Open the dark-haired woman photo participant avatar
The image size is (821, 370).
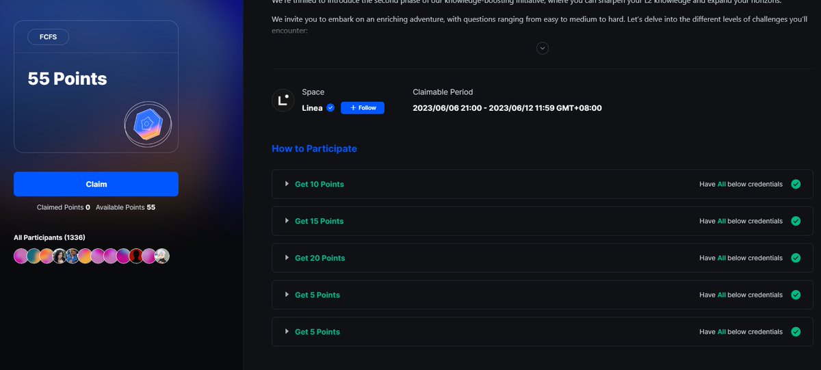(60, 256)
